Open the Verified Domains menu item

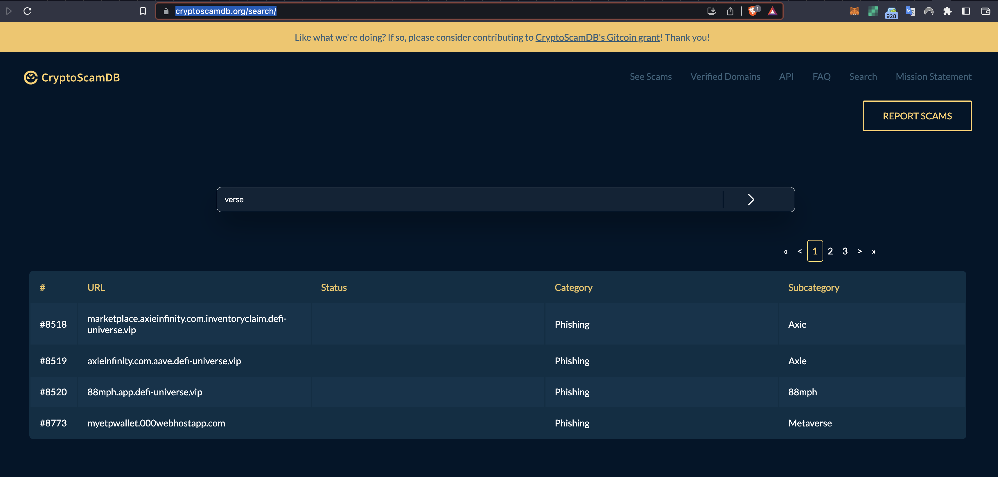pos(725,77)
